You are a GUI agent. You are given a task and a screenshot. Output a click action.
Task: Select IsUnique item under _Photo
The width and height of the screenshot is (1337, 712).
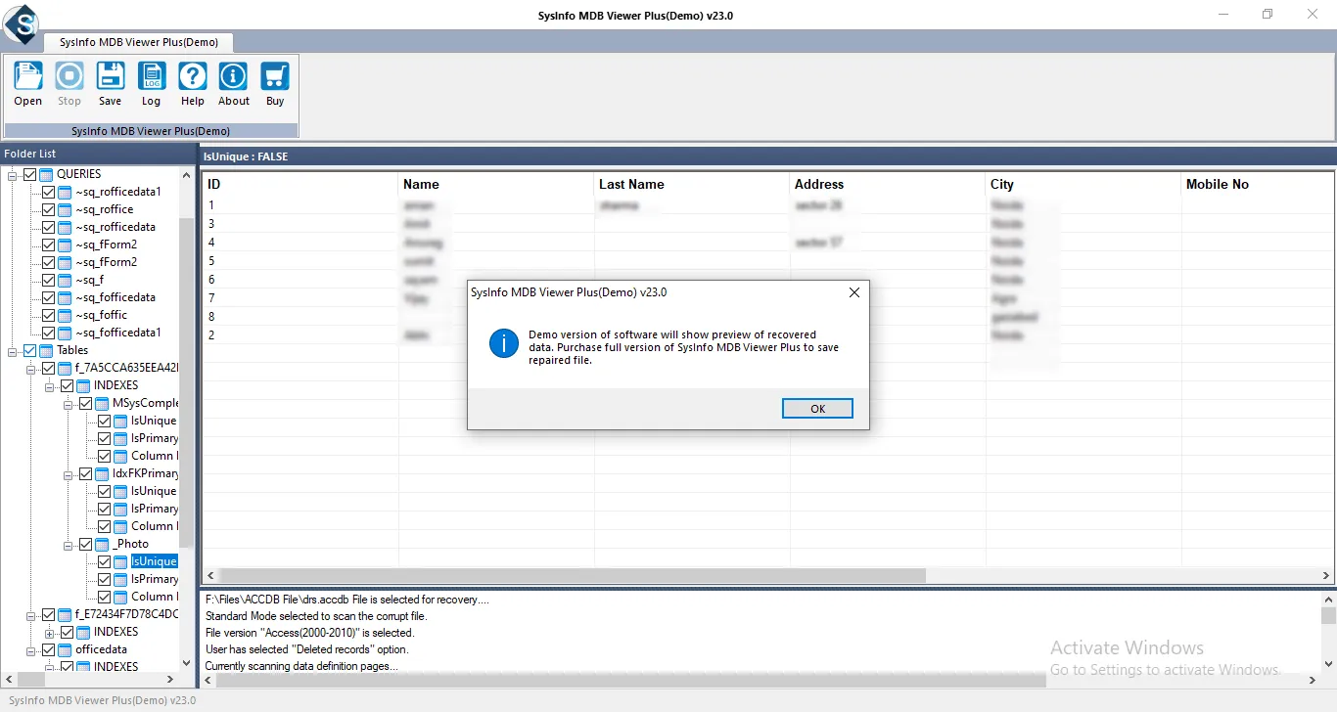[154, 561]
